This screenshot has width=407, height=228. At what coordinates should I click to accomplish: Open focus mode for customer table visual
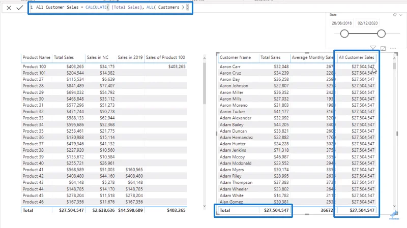[x=383, y=48]
